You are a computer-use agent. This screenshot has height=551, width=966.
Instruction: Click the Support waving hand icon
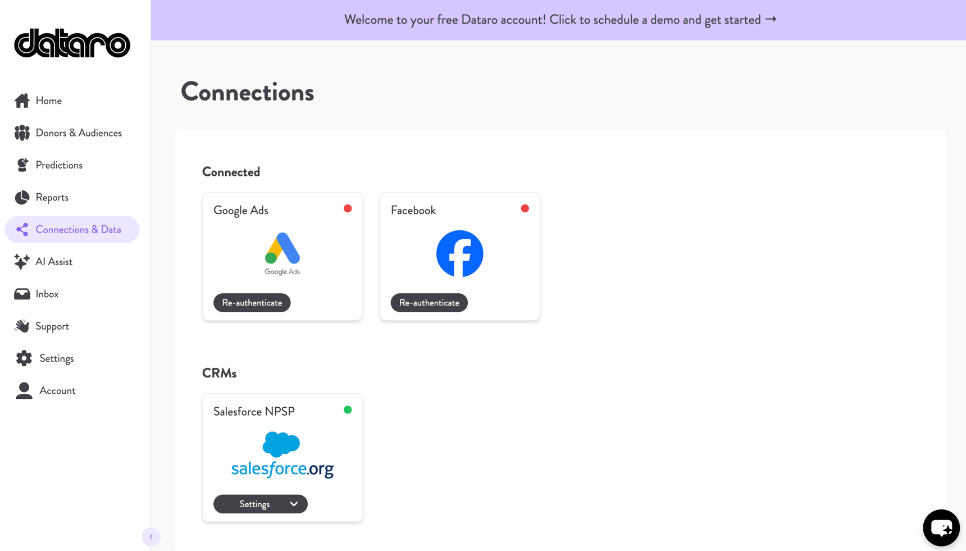pos(22,326)
